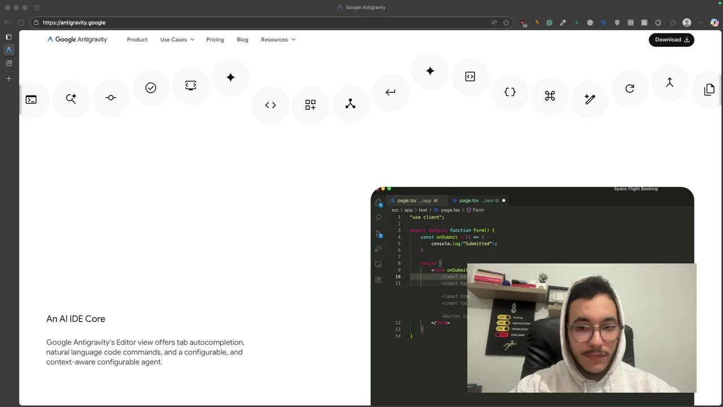
Task: Click the Remote Explorer icon in demo editor
Action: coord(378,264)
